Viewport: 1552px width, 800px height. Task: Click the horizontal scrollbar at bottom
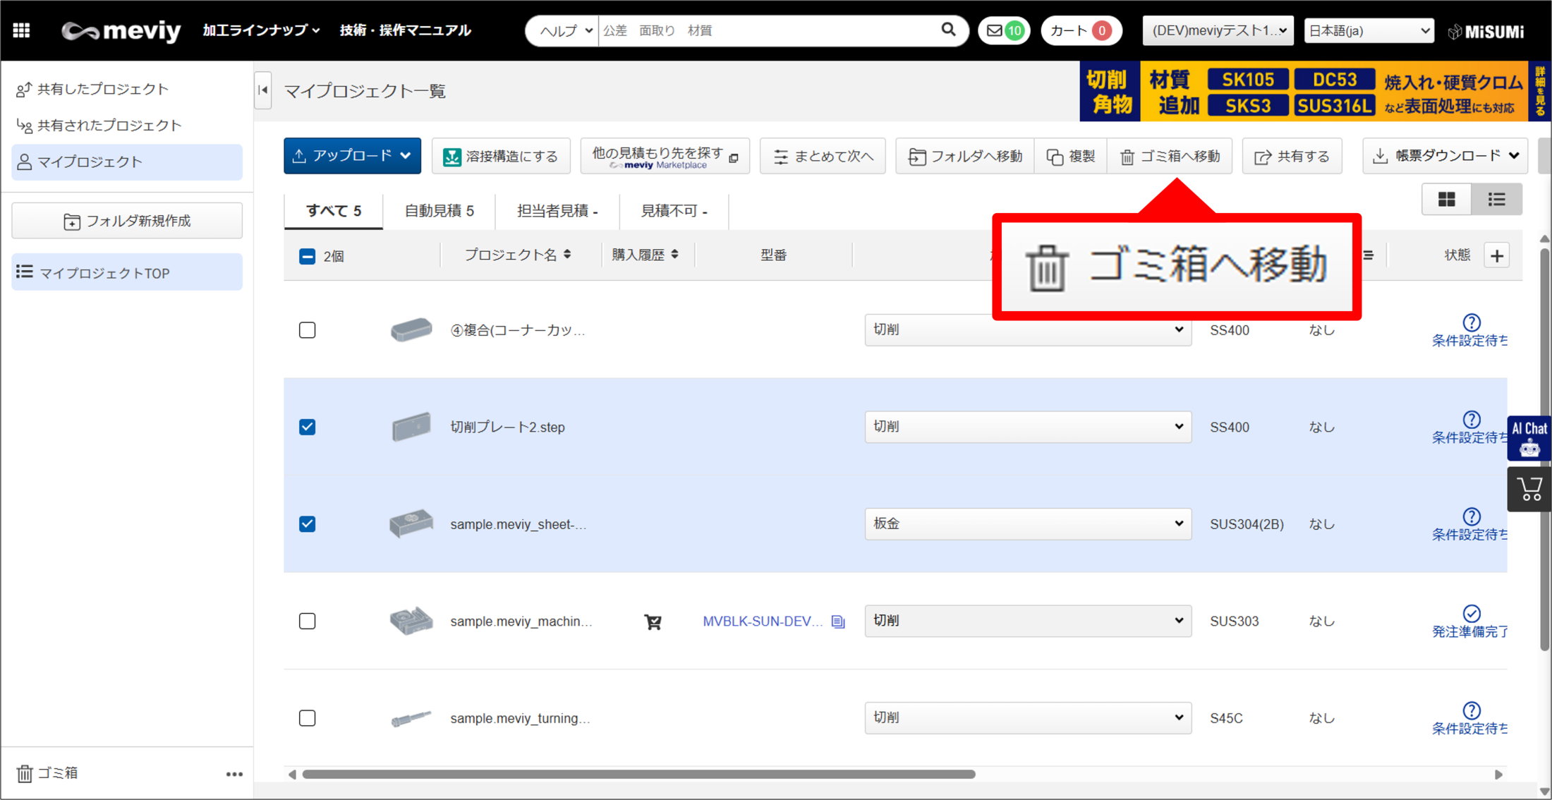638,775
